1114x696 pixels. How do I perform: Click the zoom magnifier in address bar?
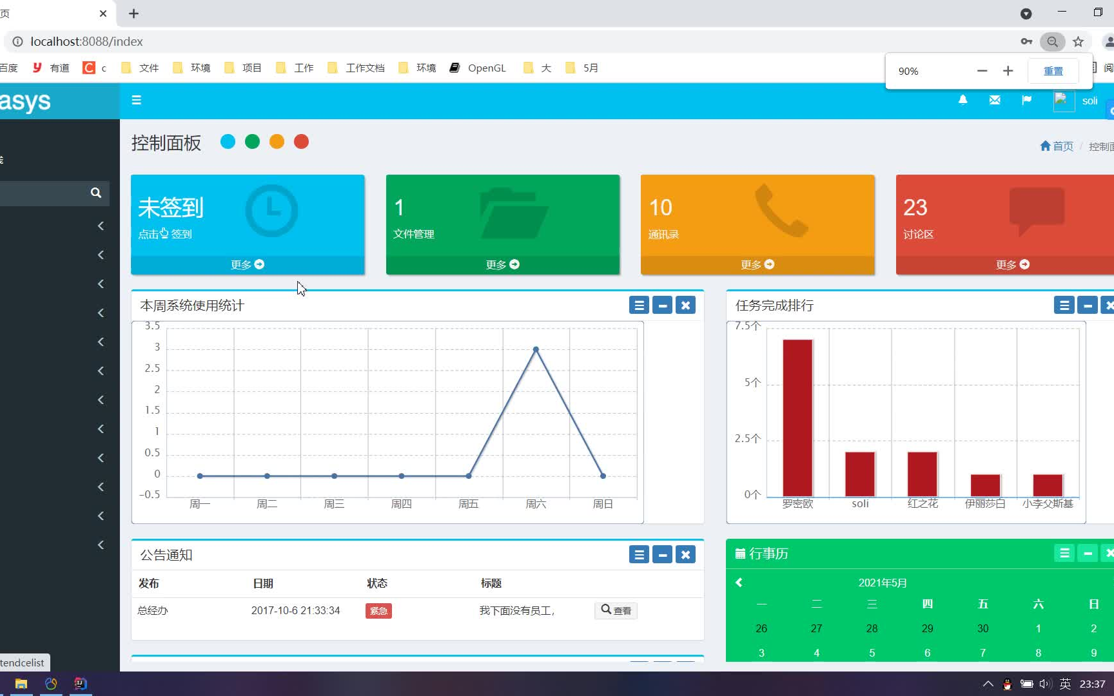pyautogui.click(x=1052, y=41)
